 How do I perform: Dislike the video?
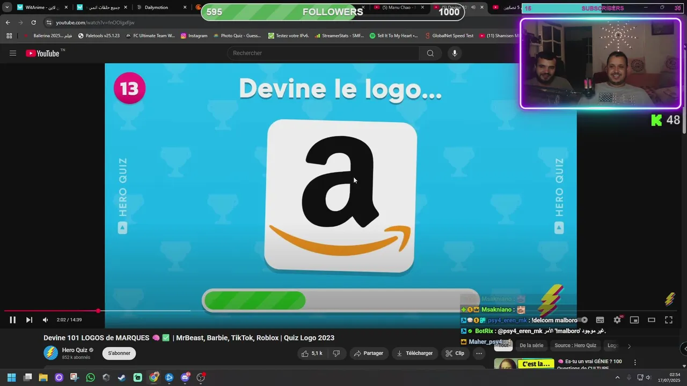point(337,353)
